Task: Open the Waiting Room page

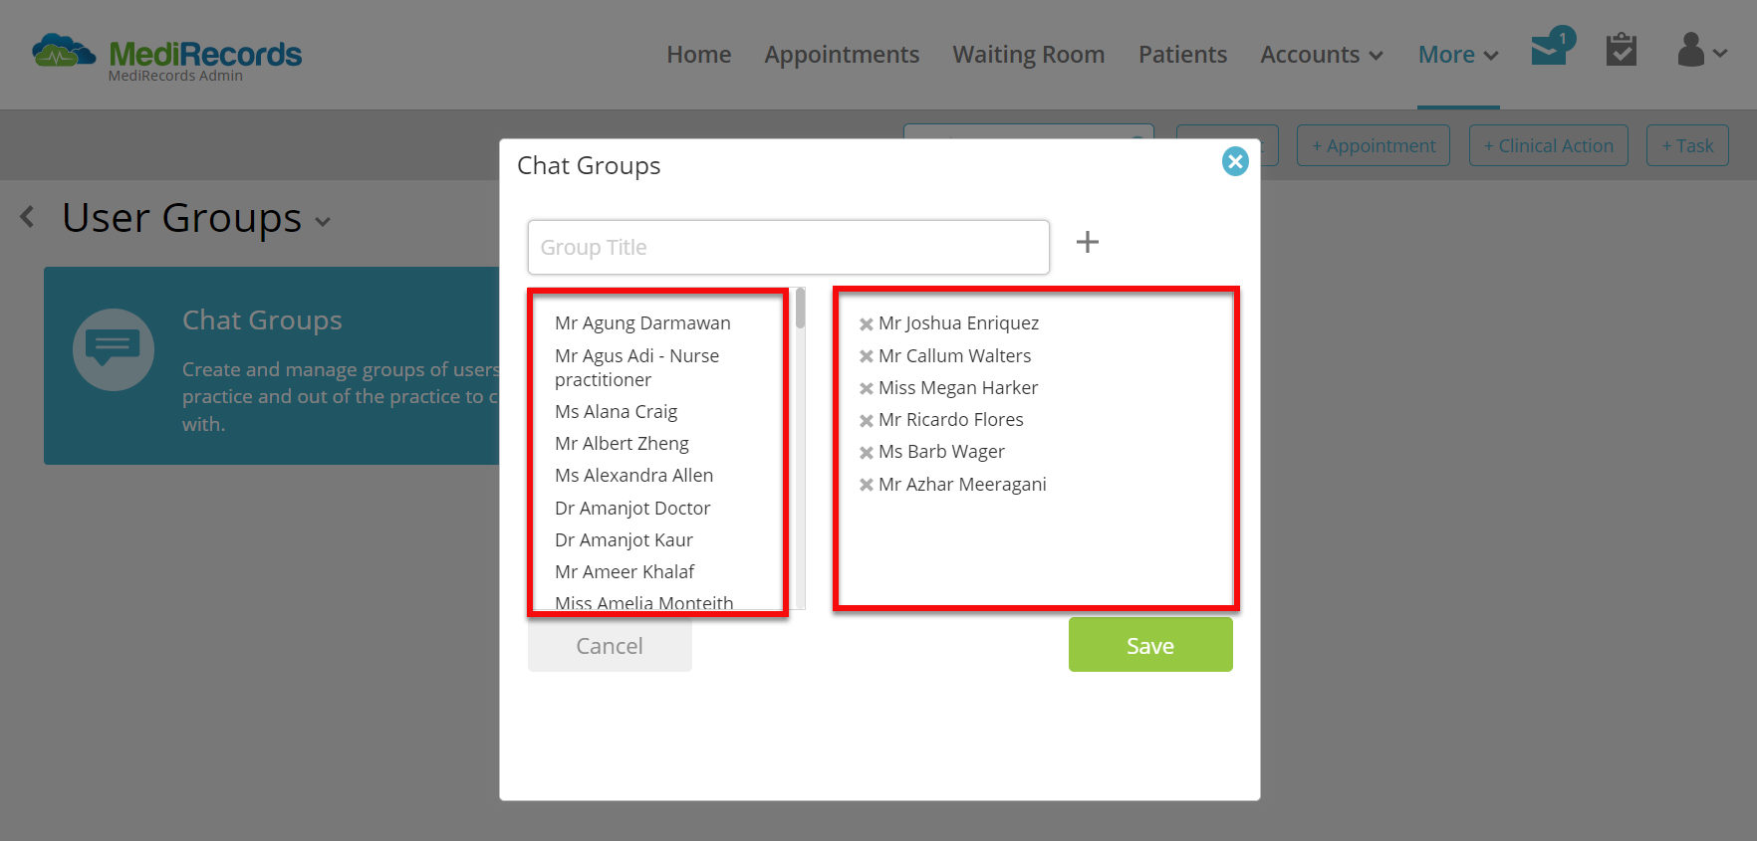Action: click(x=1029, y=55)
